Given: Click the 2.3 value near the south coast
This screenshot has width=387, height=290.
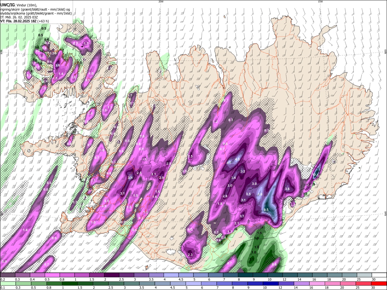Looking at the screenshot, I should [190, 255].
